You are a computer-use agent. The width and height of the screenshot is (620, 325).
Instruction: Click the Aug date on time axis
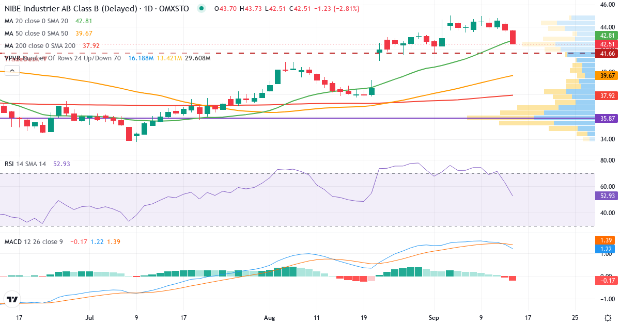(x=269, y=317)
